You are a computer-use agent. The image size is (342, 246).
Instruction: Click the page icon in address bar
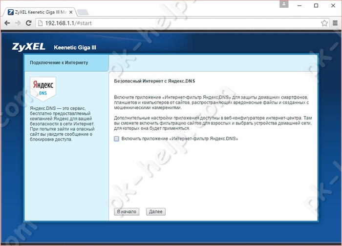[x=41, y=23]
